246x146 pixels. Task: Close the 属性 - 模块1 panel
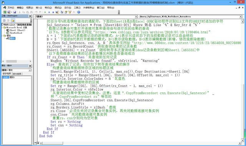click(x=30, y=66)
